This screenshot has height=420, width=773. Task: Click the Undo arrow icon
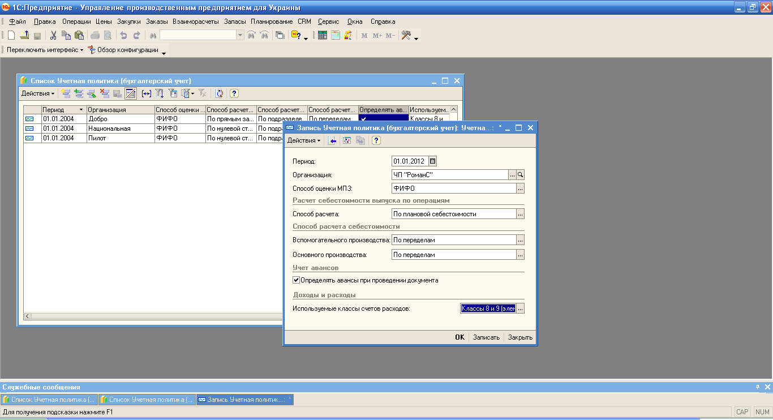123,35
